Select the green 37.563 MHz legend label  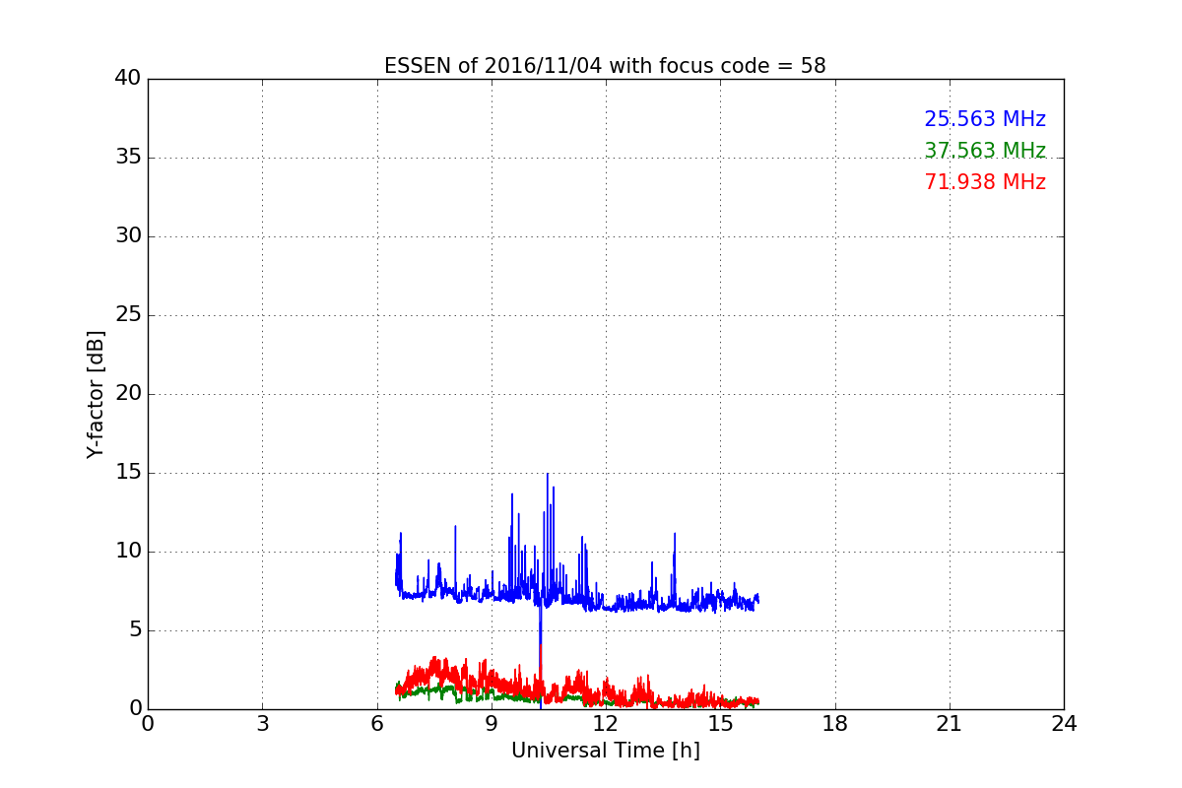click(985, 151)
